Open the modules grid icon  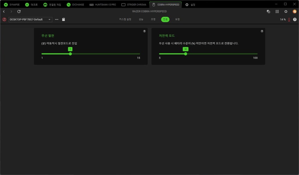(277, 12)
